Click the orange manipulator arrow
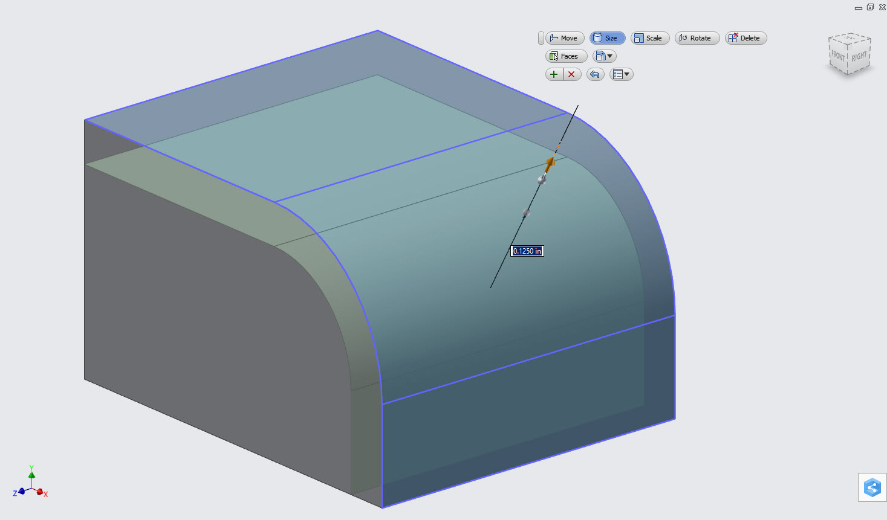Image resolution: width=887 pixels, height=520 pixels. click(550, 163)
